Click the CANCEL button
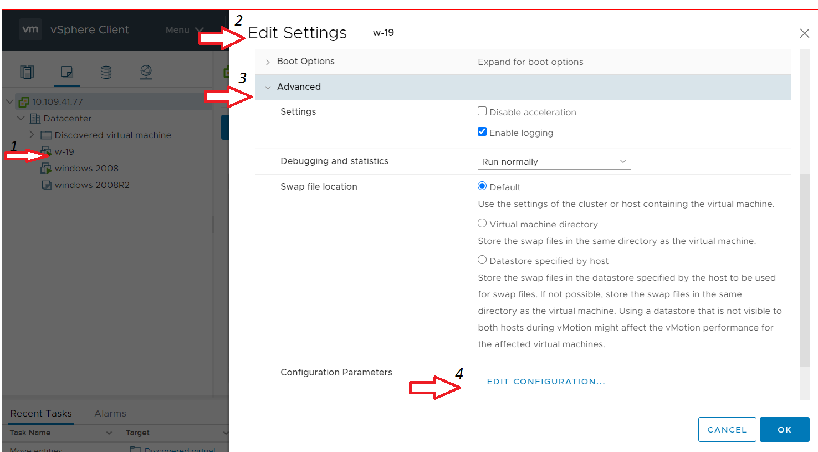The image size is (818, 452). pos(727,430)
